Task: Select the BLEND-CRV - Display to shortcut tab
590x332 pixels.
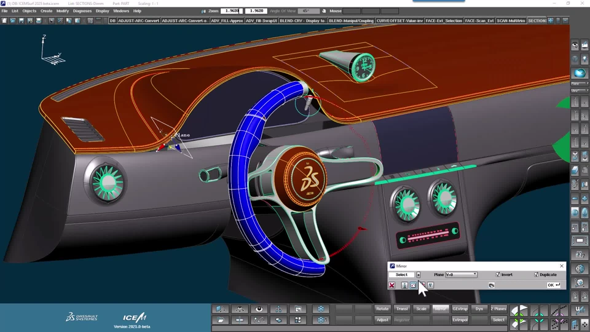Action: point(302,20)
